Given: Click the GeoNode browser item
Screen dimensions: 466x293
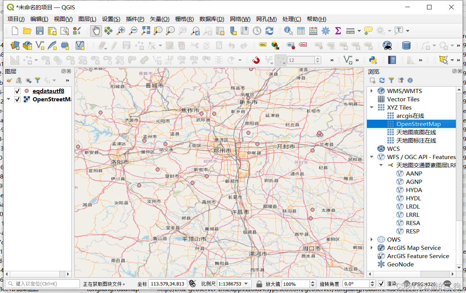Looking at the screenshot, I should (x=400, y=264).
